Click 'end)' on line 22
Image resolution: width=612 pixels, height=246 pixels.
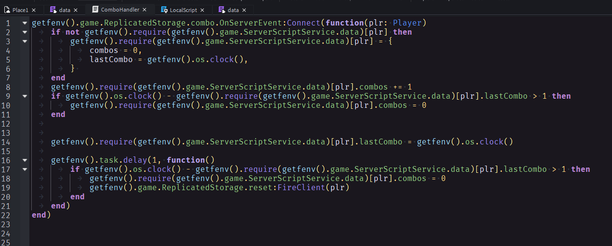(x=41, y=215)
